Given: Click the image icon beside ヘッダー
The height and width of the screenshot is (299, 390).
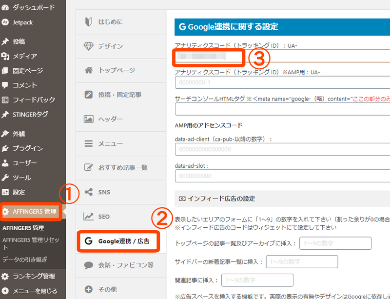Looking at the screenshot, I should pos(89,119).
